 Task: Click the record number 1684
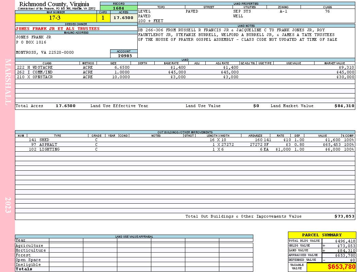pos(119,8)
